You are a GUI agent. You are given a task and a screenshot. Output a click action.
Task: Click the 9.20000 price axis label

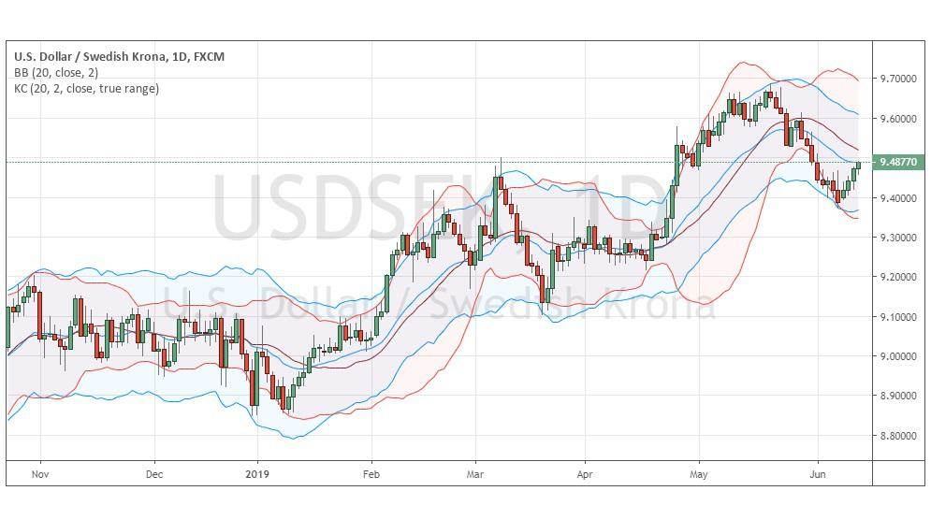[896, 278]
